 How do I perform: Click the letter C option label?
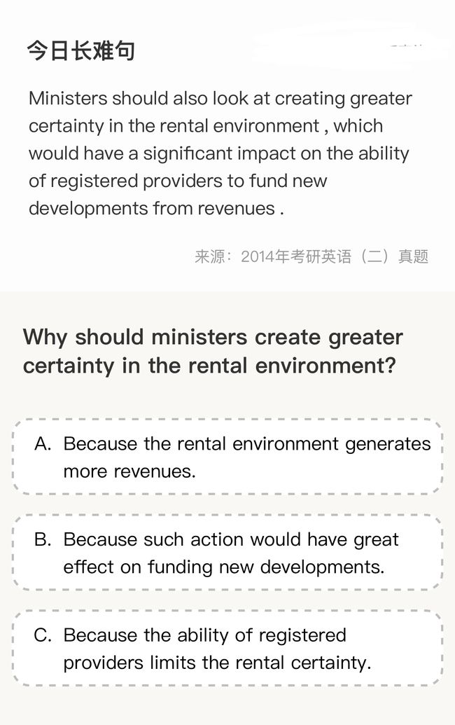pos(43,635)
